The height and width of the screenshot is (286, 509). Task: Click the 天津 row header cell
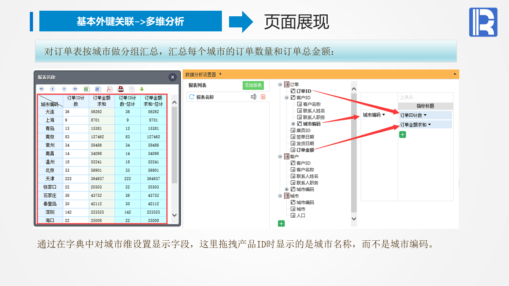(50, 179)
